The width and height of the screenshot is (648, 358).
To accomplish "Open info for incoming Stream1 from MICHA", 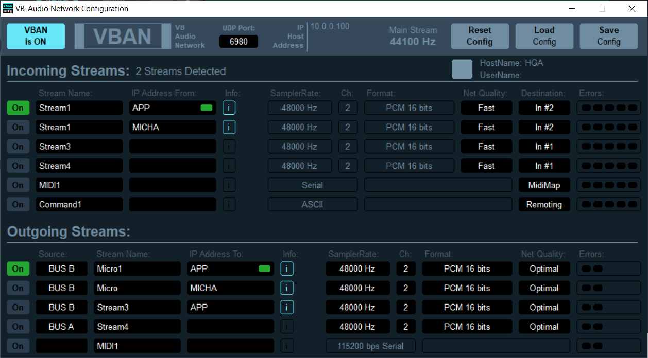I will (x=229, y=127).
